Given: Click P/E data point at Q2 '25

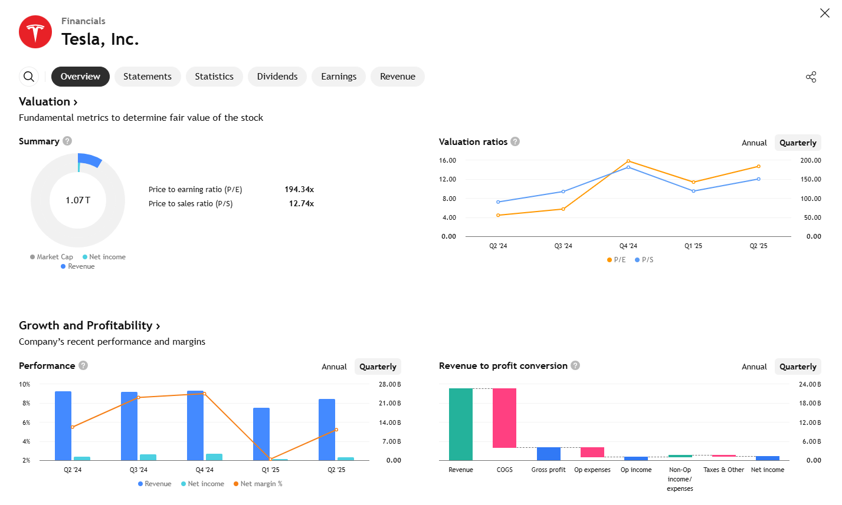Looking at the screenshot, I should coord(759,166).
